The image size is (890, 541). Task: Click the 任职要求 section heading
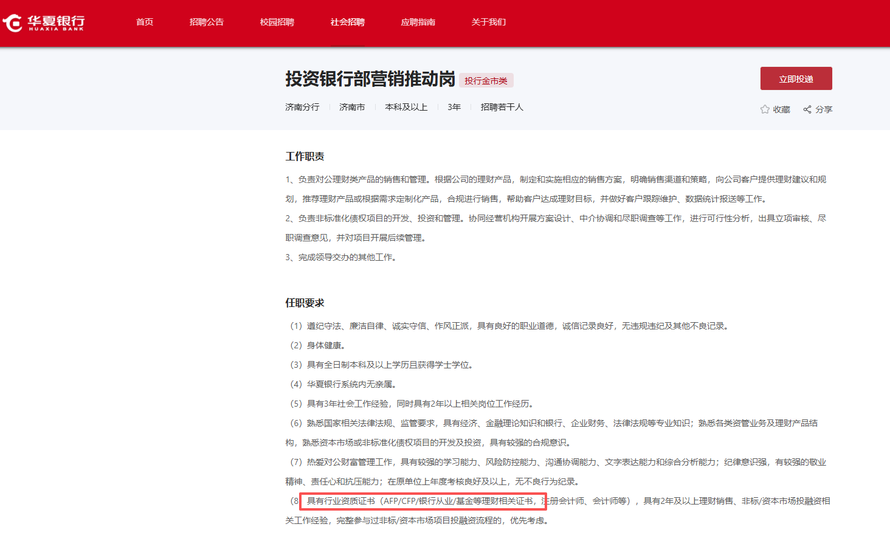point(305,303)
